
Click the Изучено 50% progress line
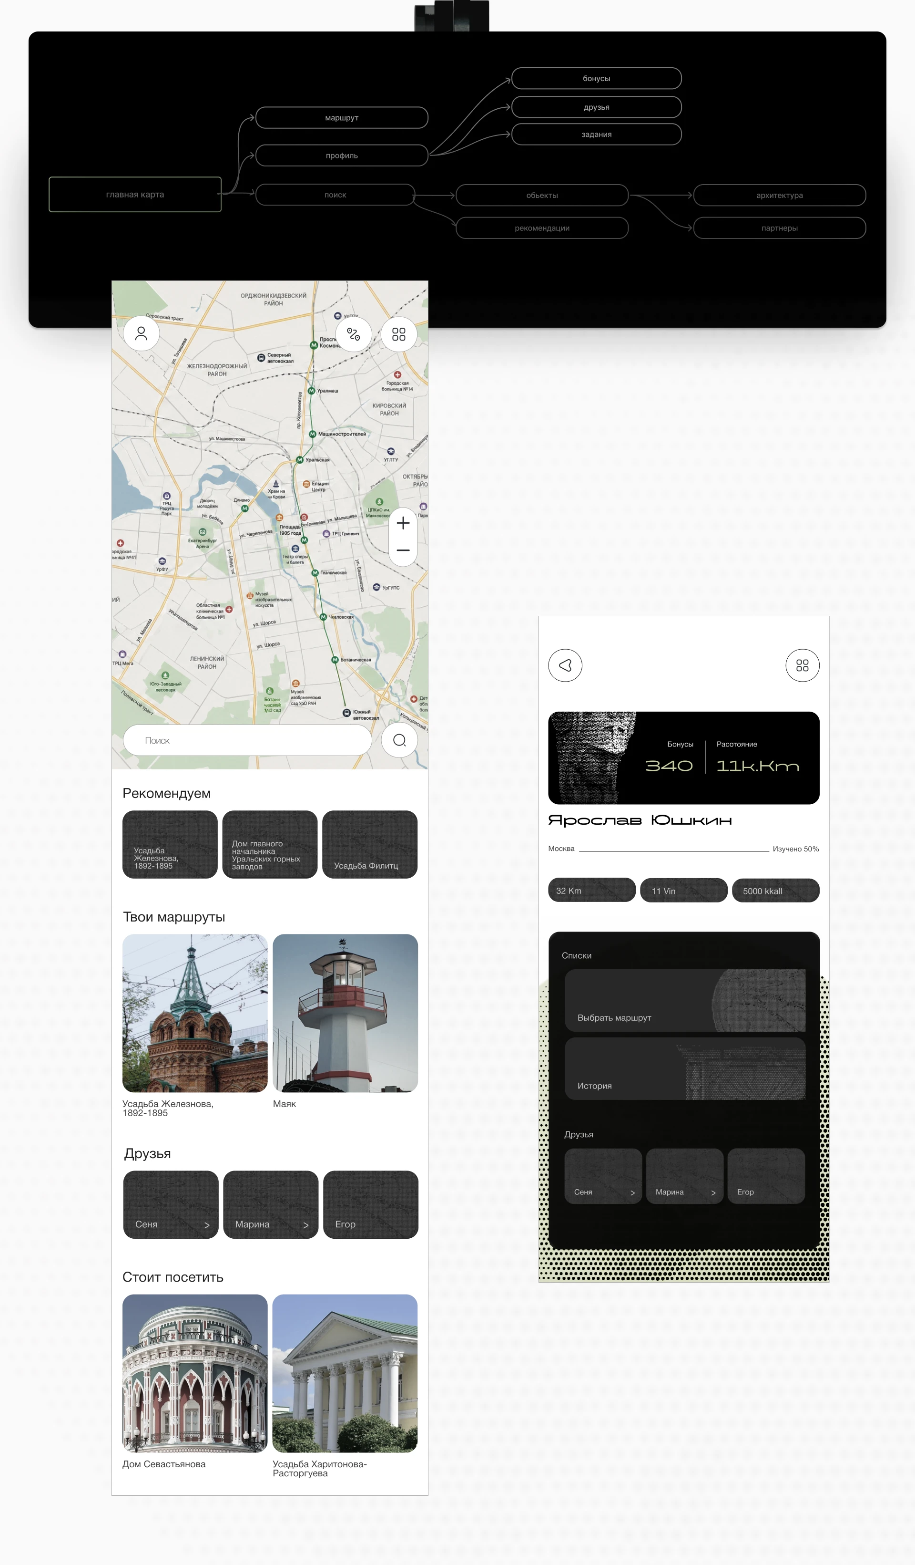click(674, 850)
